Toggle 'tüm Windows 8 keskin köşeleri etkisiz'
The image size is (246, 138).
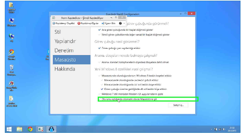pos(99,76)
